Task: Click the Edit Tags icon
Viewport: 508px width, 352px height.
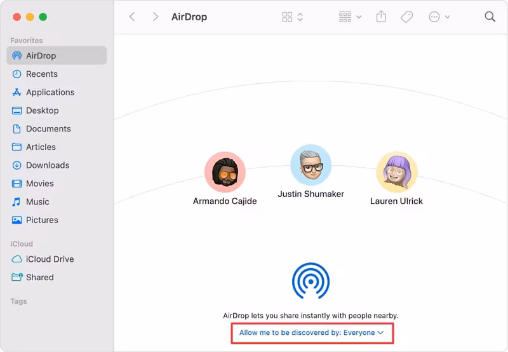Action: 406,17
